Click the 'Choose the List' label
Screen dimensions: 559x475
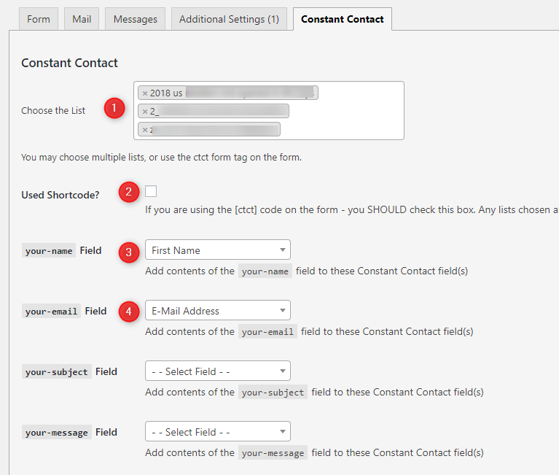point(53,111)
